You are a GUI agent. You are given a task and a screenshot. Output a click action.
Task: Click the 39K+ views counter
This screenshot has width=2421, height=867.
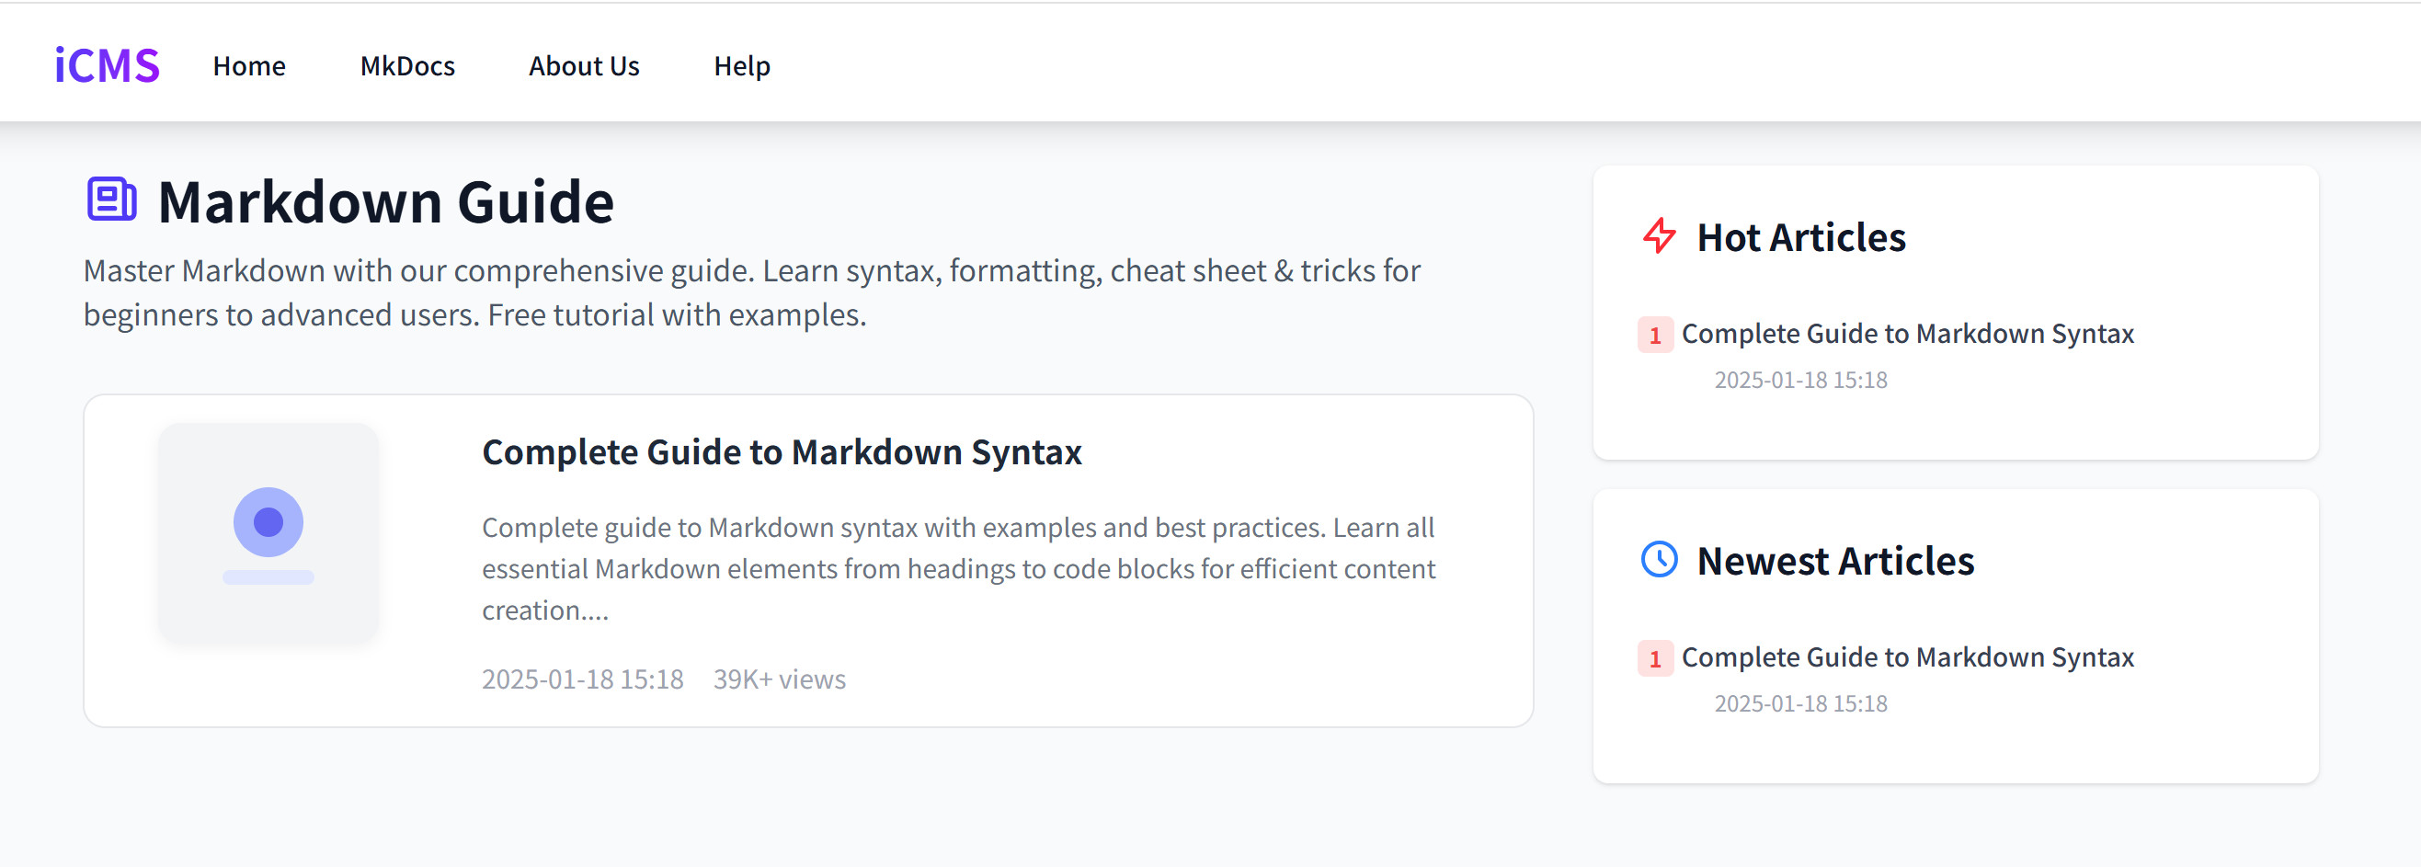[779, 679]
